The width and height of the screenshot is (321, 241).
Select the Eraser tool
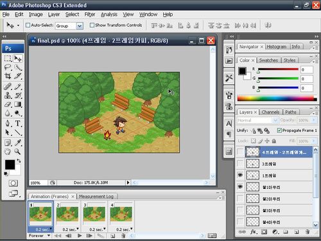click(8, 104)
